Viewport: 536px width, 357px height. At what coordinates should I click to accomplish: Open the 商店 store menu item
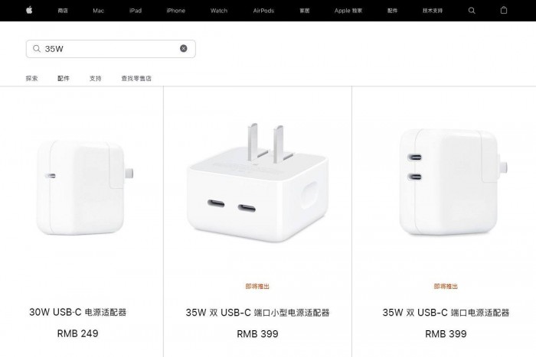pyautogui.click(x=63, y=11)
